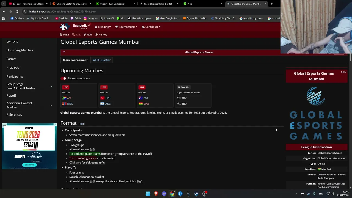This screenshot has width=352, height=198.
Task: Show hidden system tray icons
Action: click(296, 194)
